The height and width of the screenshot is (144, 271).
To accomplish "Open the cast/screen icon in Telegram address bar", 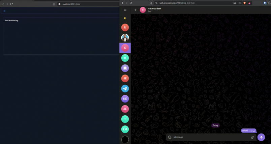I will pyautogui.click(x=235, y=3).
